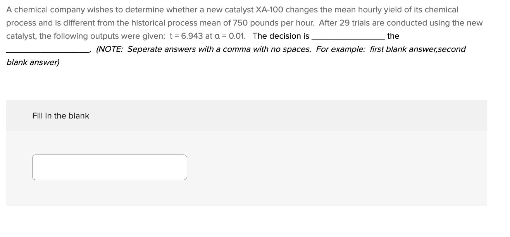Select the "Fill in the blank" label
Screen dimensions: 510x237
[x=61, y=116]
